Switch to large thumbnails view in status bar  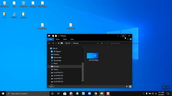130,86
